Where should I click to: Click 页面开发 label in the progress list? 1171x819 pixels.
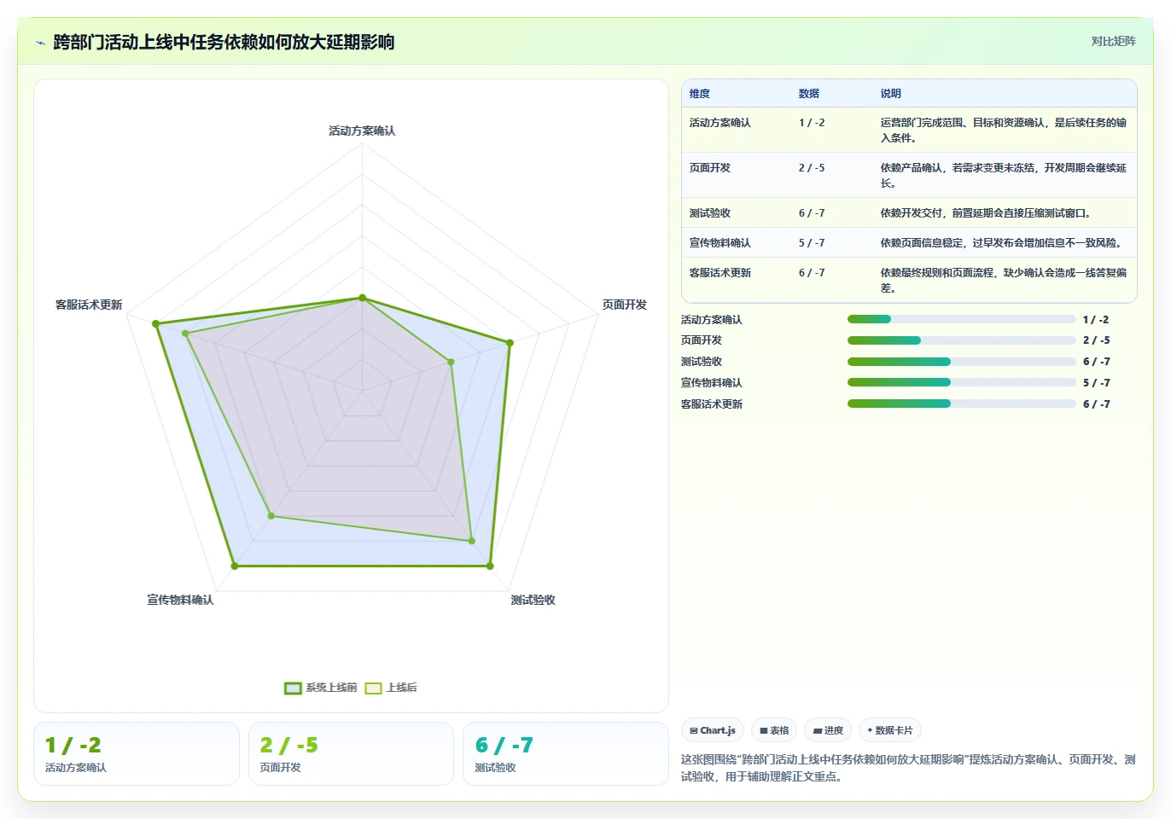[702, 340]
